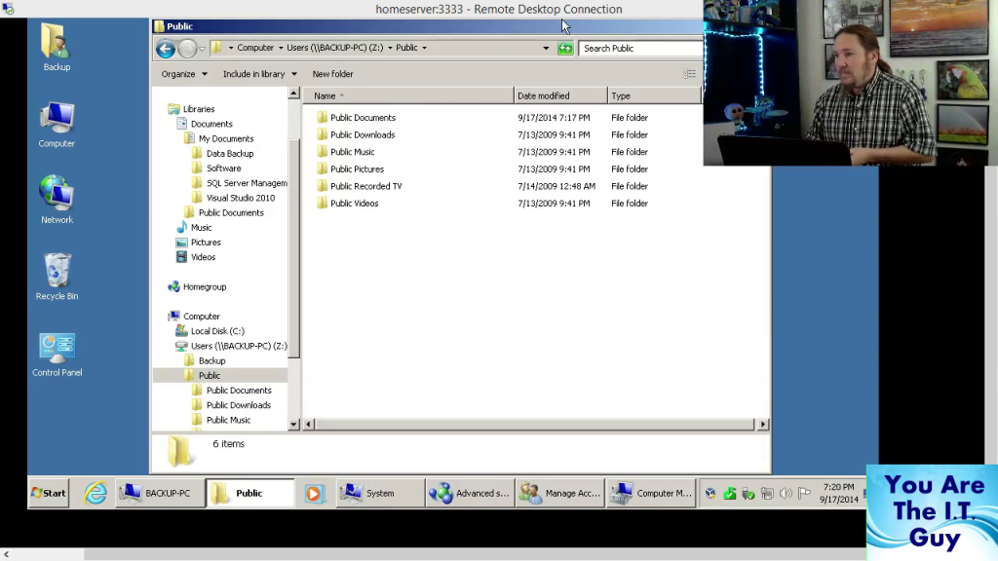This screenshot has height=561, width=998.
Task: Launch Internet Explorer from the taskbar
Action: 96,493
